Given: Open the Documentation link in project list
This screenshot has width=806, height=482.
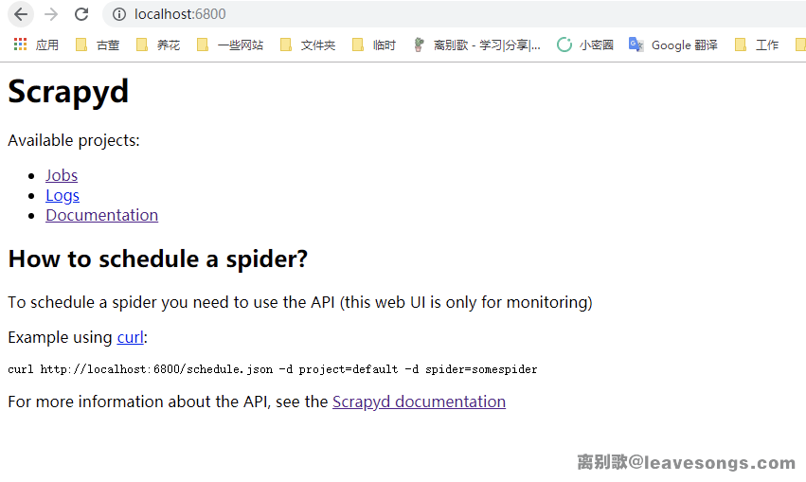Looking at the screenshot, I should pyautogui.click(x=101, y=215).
